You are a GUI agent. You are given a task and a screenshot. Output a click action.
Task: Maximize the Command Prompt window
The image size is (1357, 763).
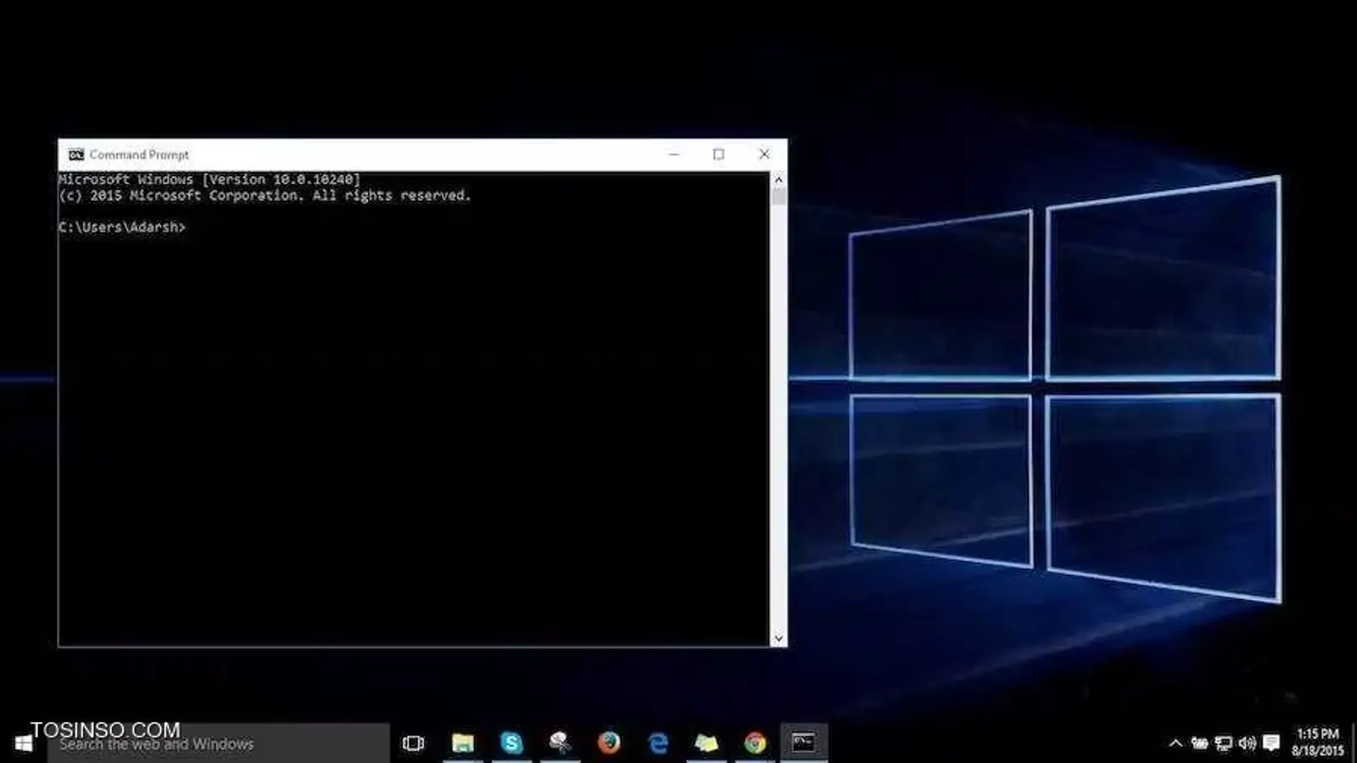(718, 154)
